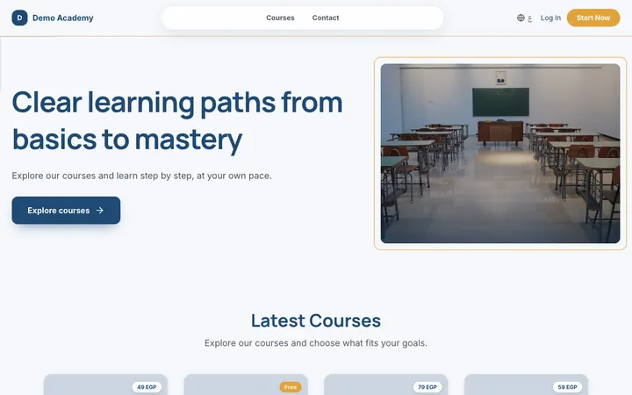This screenshot has height=395, width=632.
Task: Open the course card priced 49 EGP
Action: click(105, 384)
